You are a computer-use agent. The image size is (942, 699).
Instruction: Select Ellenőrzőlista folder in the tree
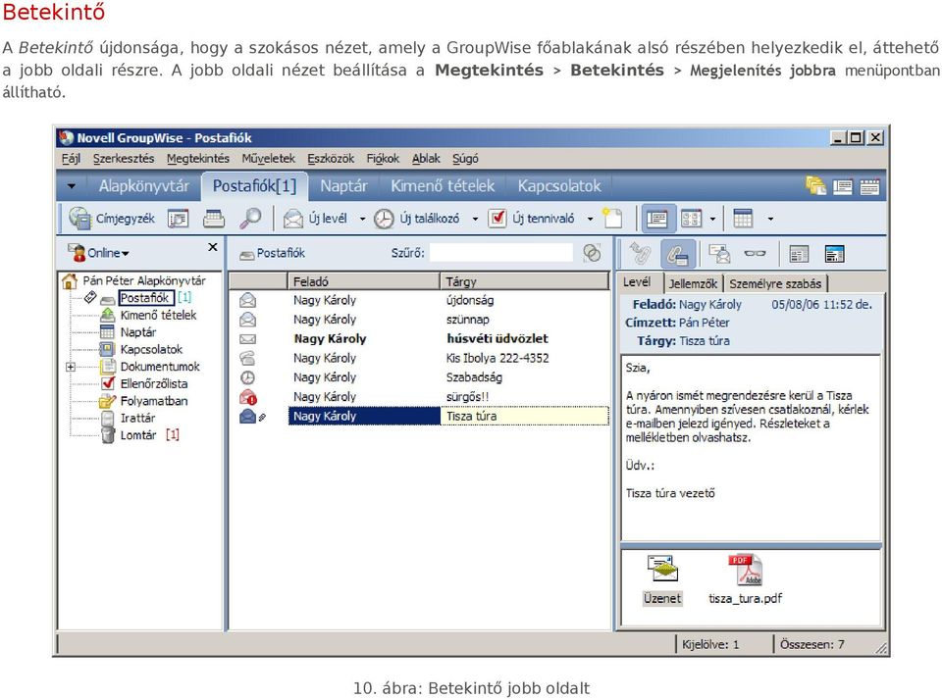click(154, 383)
